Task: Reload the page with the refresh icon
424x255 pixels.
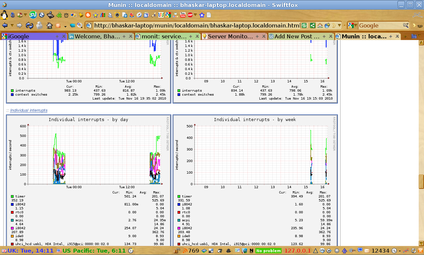Action: [29, 25]
